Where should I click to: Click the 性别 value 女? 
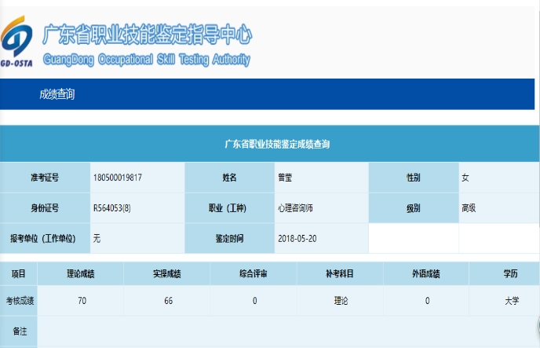(x=465, y=178)
